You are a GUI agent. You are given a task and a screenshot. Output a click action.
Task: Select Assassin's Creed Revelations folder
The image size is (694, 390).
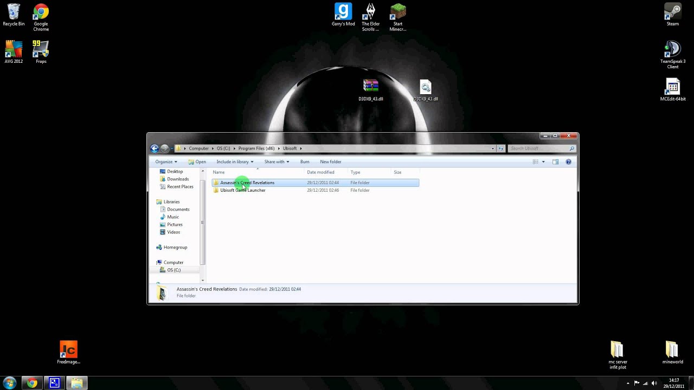(x=315, y=183)
